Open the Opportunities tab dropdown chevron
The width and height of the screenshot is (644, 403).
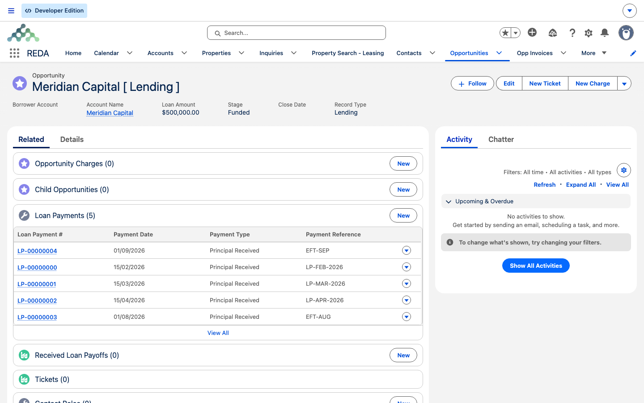(499, 53)
